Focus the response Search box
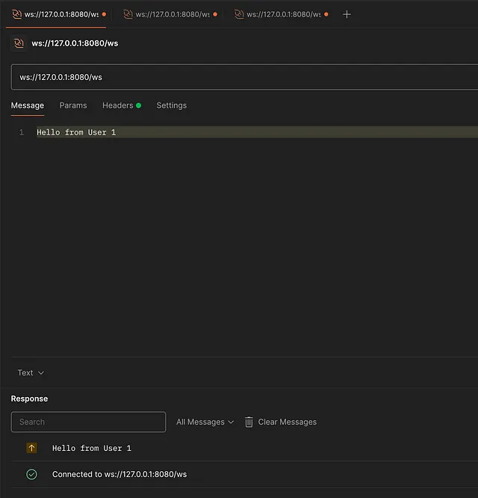The width and height of the screenshot is (478, 498). click(x=88, y=422)
